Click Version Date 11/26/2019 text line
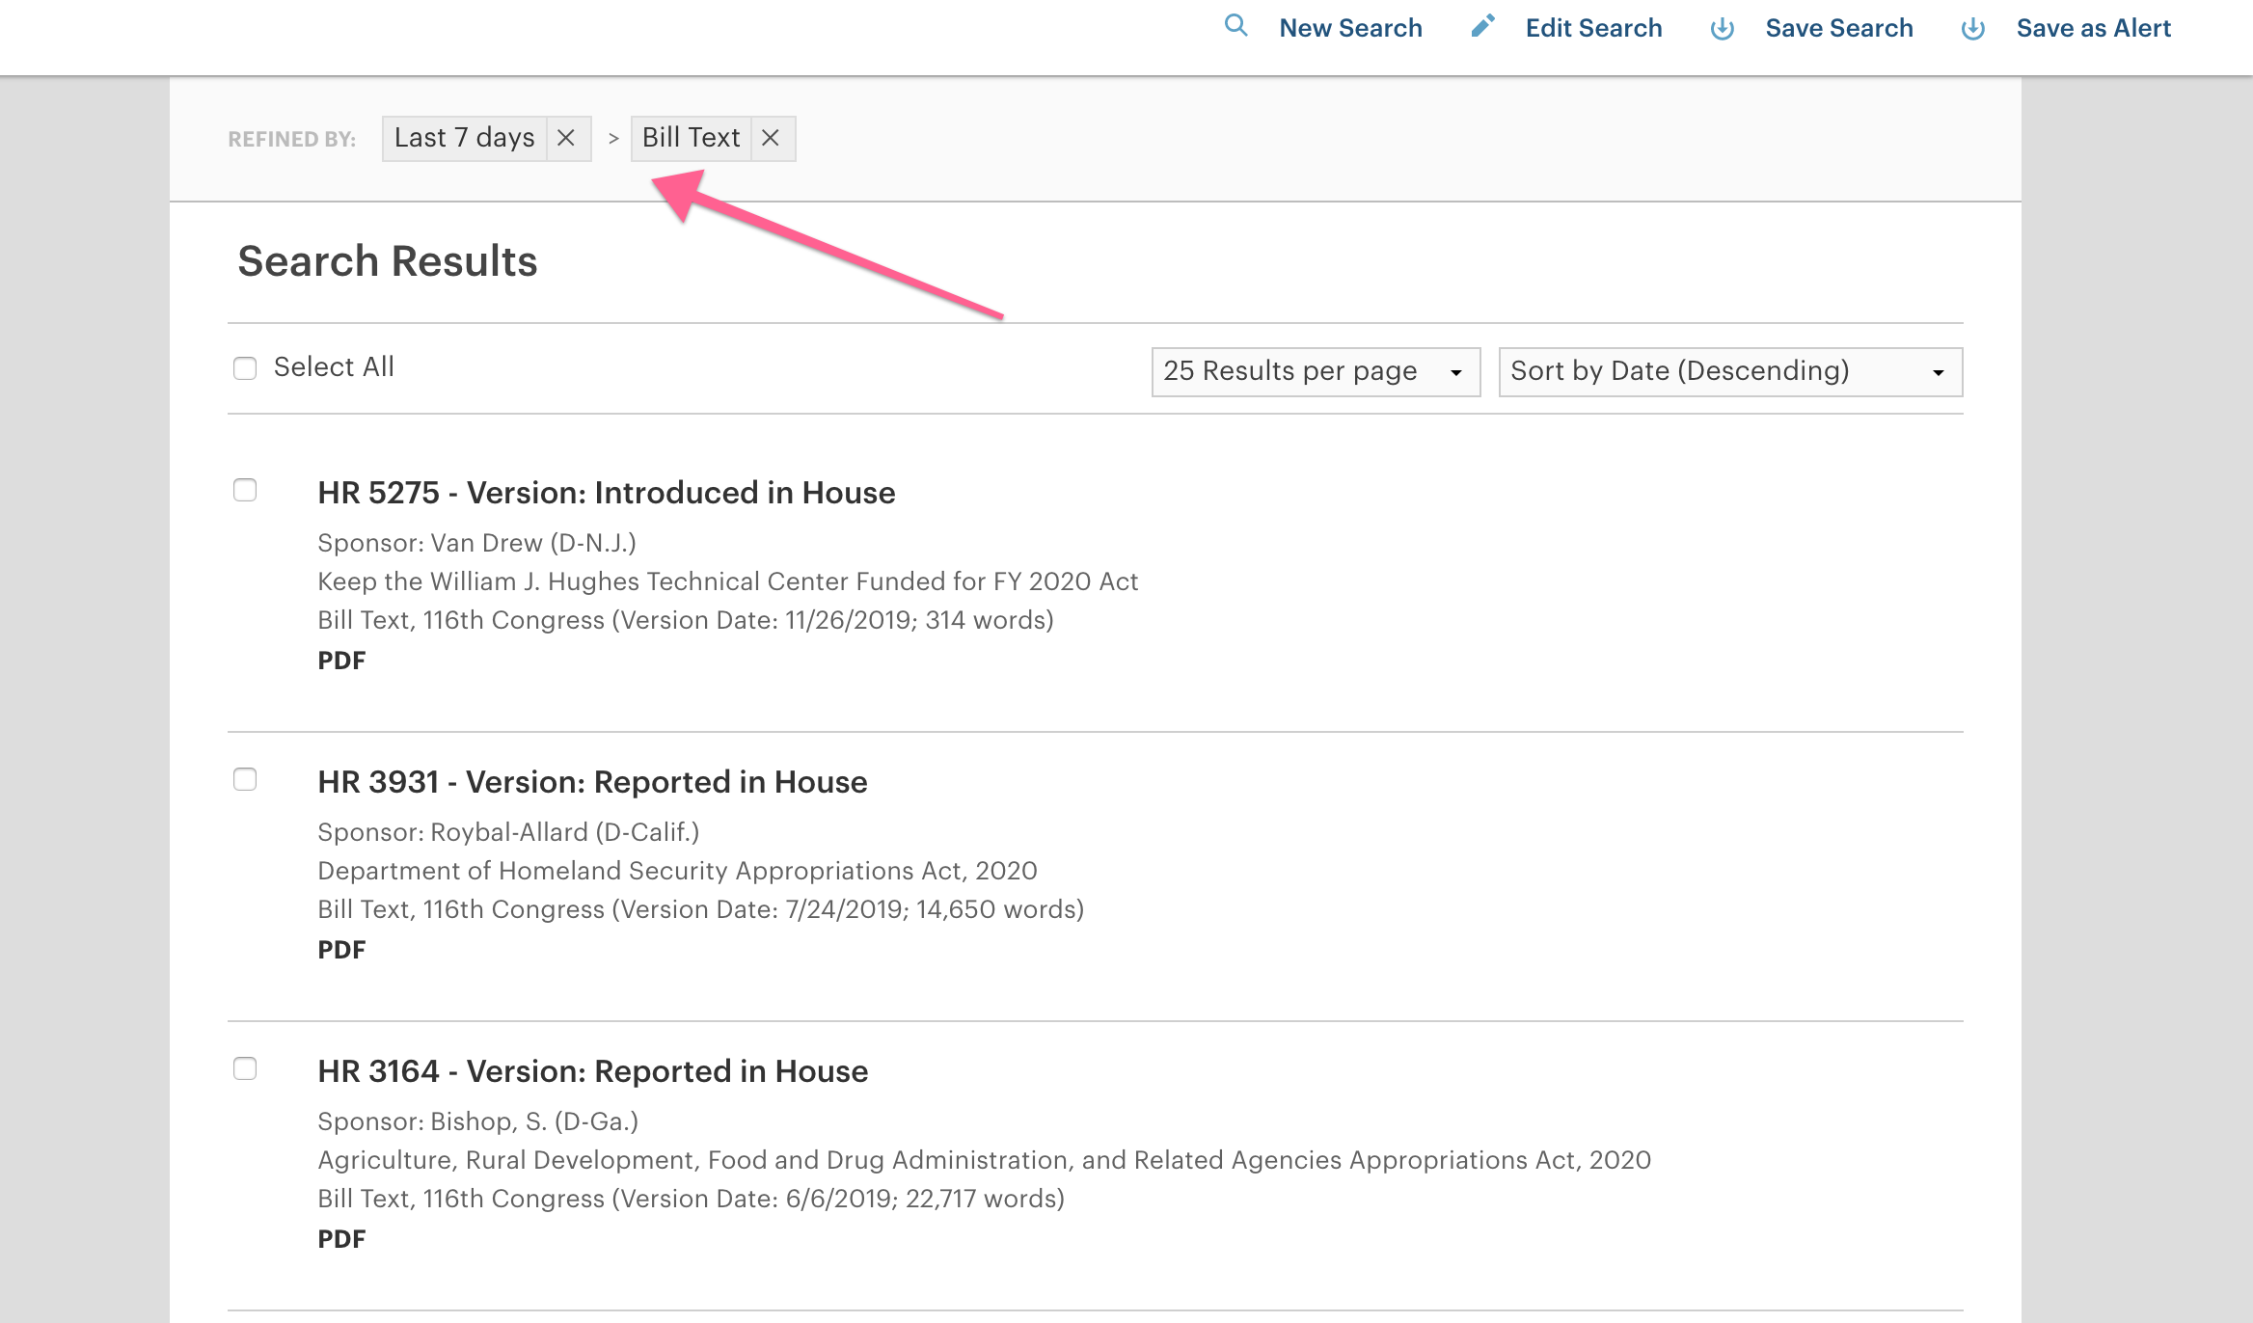 click(x=686, y=620)
